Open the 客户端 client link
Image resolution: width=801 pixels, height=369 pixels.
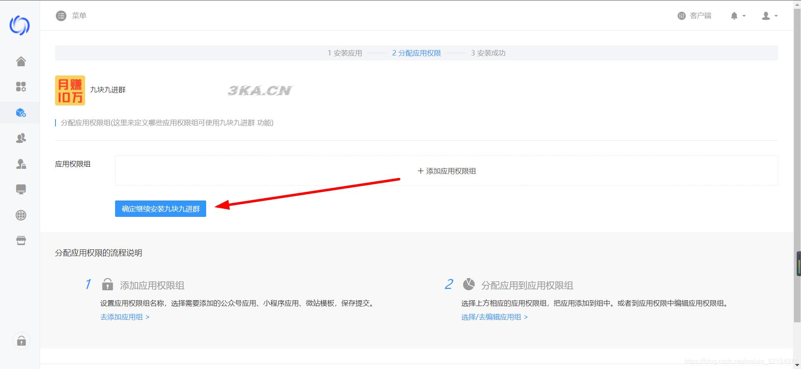tap(694, 16)
